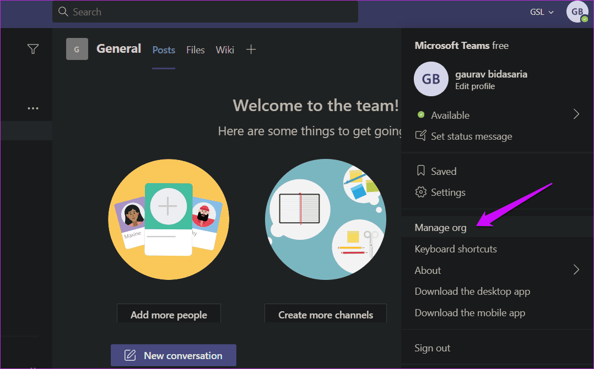
Task: Open the GB profile avatar at top right
Action: pyautogui.click(x=577, y=12)
